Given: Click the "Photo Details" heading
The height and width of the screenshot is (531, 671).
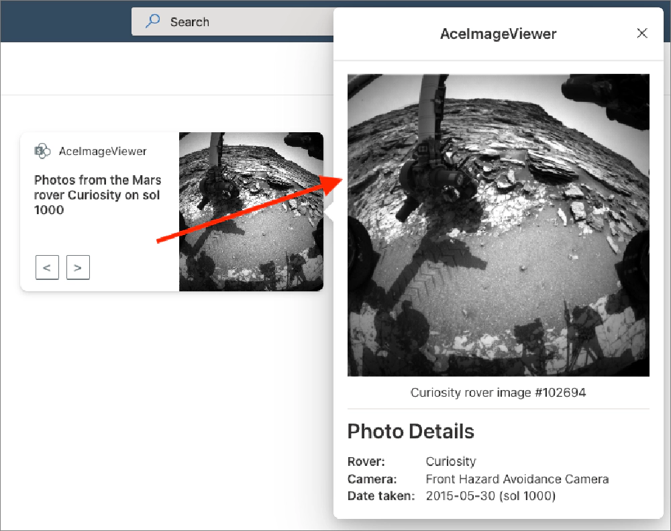Looking at the screenshot, I should pos(411,431).
